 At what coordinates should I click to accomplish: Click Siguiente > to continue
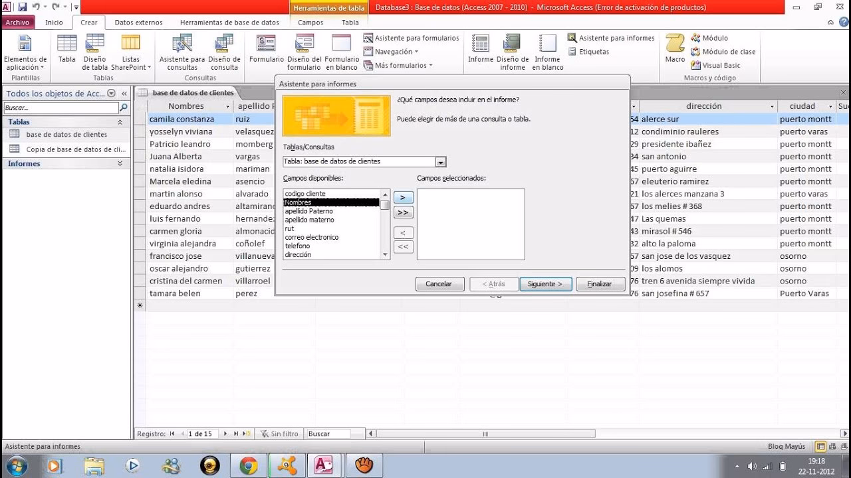[x=545, y=284]
